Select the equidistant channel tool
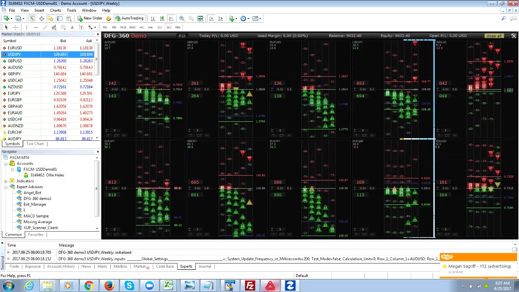The height and width of the screenshot is (292, 519). tap(54, 27)
